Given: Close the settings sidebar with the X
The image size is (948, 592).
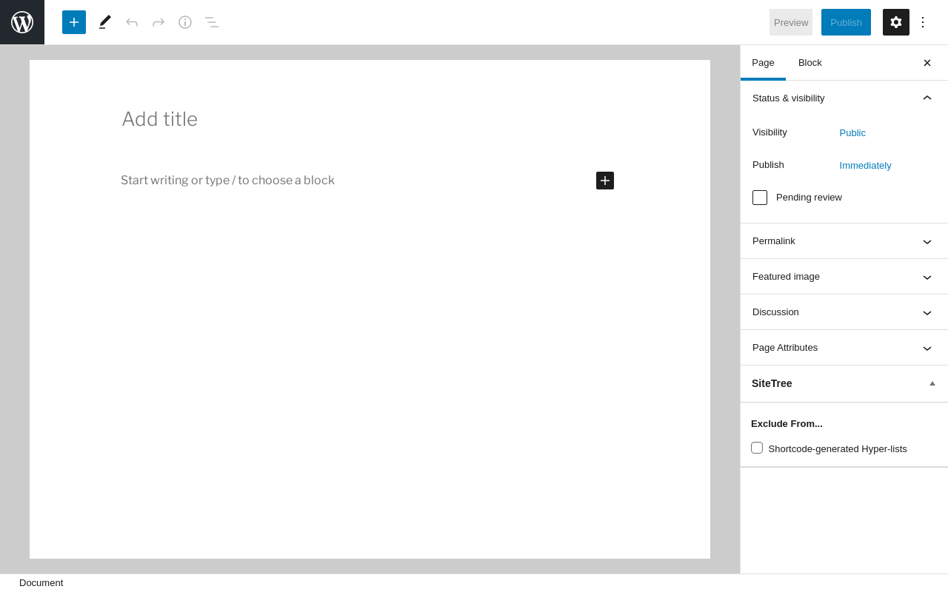Looking at the screenshot, I should pyautogui.click(x=927, y=63).
